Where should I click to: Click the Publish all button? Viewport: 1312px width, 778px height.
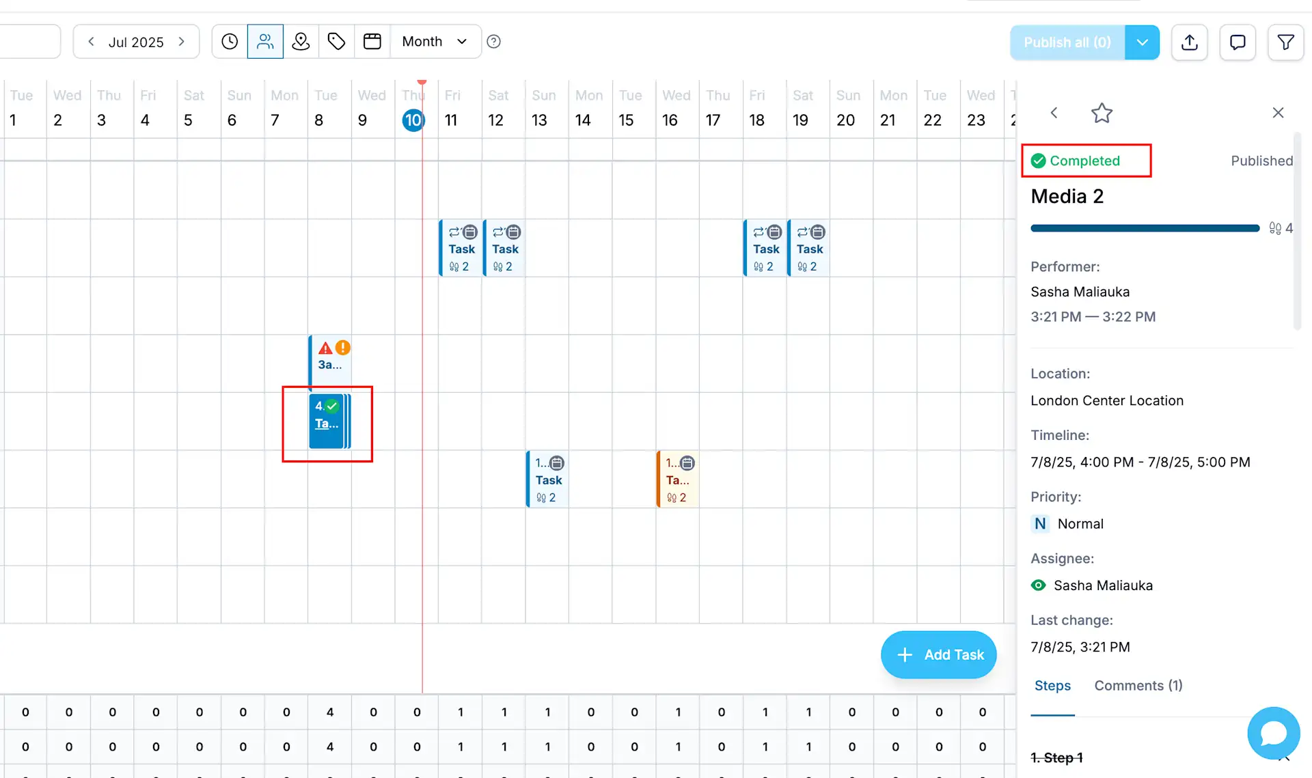coord(1067,42)
